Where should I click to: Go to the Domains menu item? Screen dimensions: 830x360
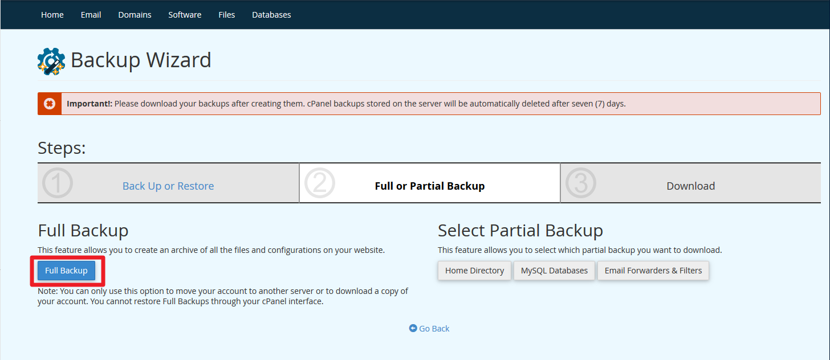(135, 15)
